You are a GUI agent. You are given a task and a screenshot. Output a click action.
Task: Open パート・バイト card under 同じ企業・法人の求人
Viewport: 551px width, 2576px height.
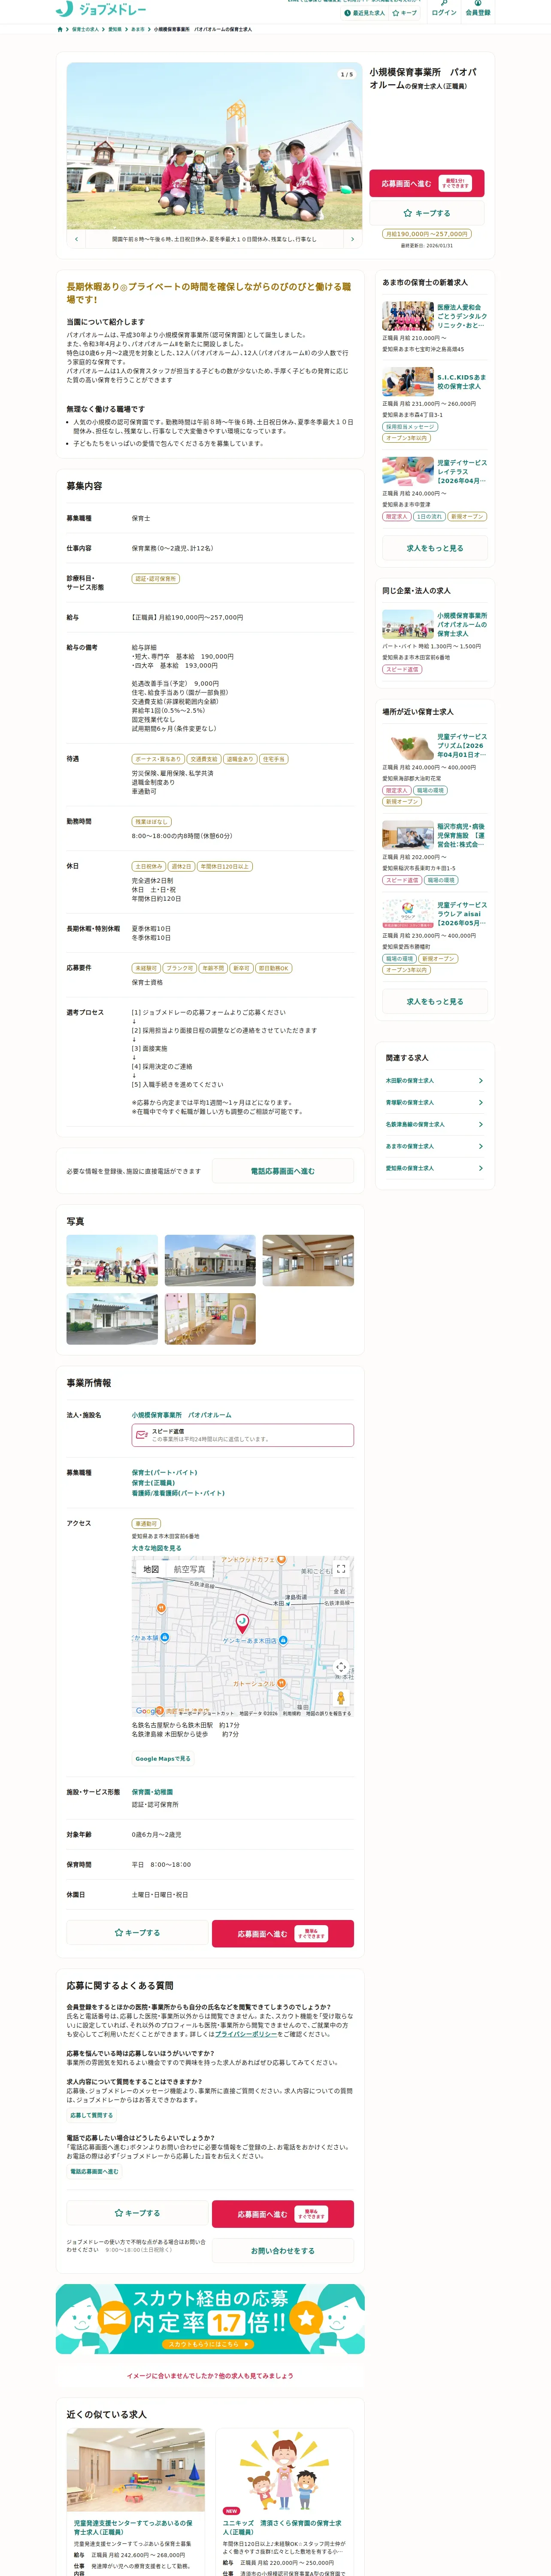tap(435, 642)
